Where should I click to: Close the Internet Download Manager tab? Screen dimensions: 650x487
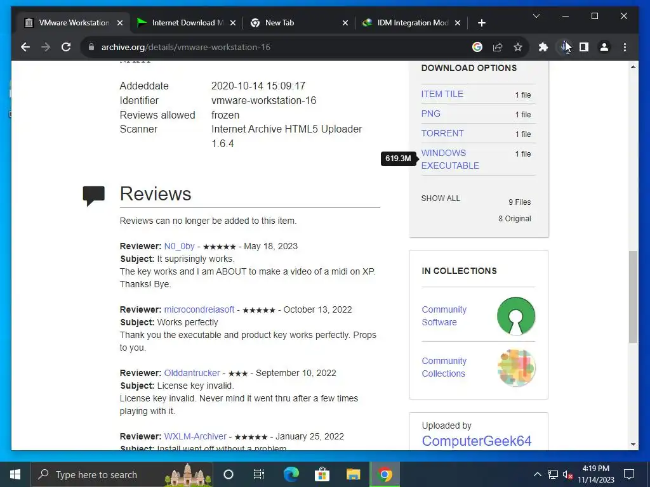point(233,23)
